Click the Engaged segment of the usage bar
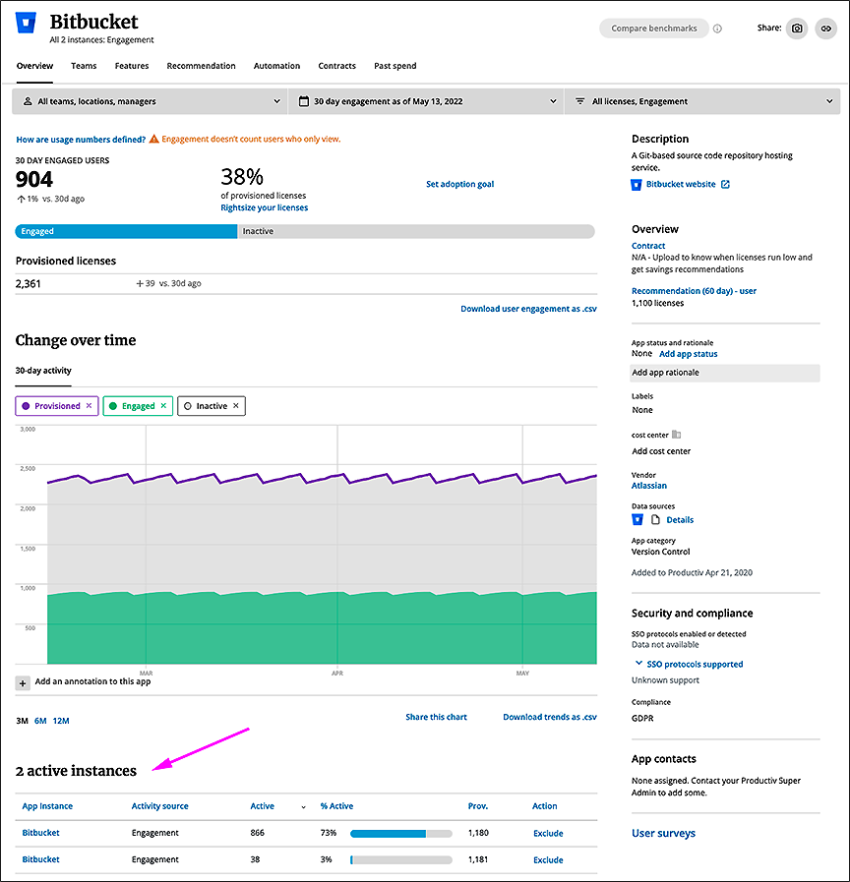 coord(126,231)
